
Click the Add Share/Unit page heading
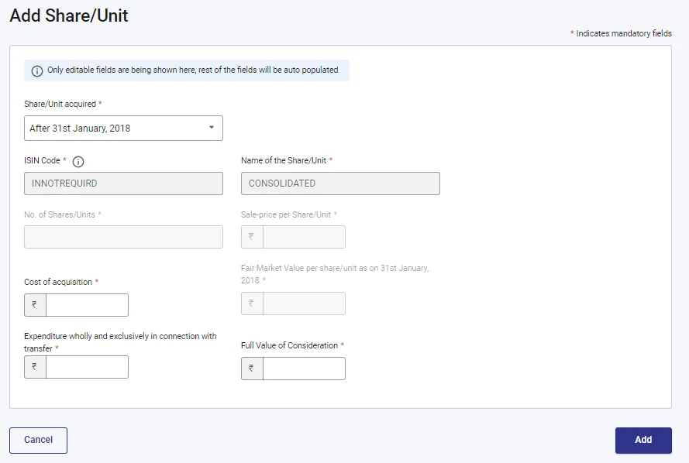click(69, 15)
